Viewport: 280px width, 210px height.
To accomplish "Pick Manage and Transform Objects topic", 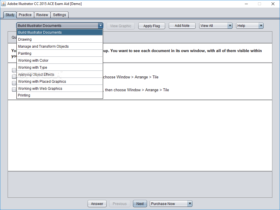I will [60, 46].
